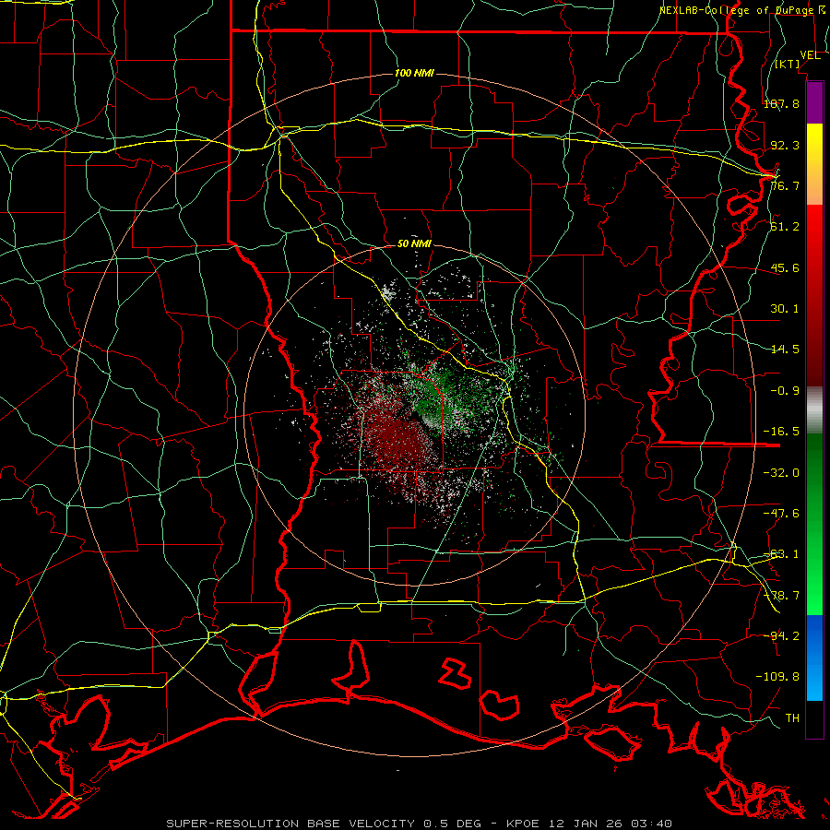Click the blue band on velocity scale

pos(814,658)
